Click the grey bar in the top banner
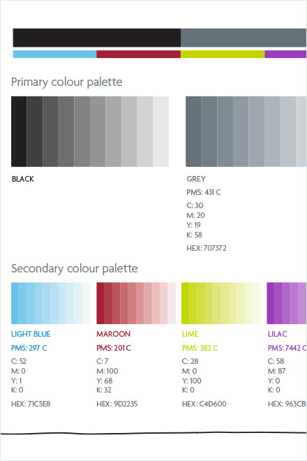This screenshot has height=461, width=307. 244,38
